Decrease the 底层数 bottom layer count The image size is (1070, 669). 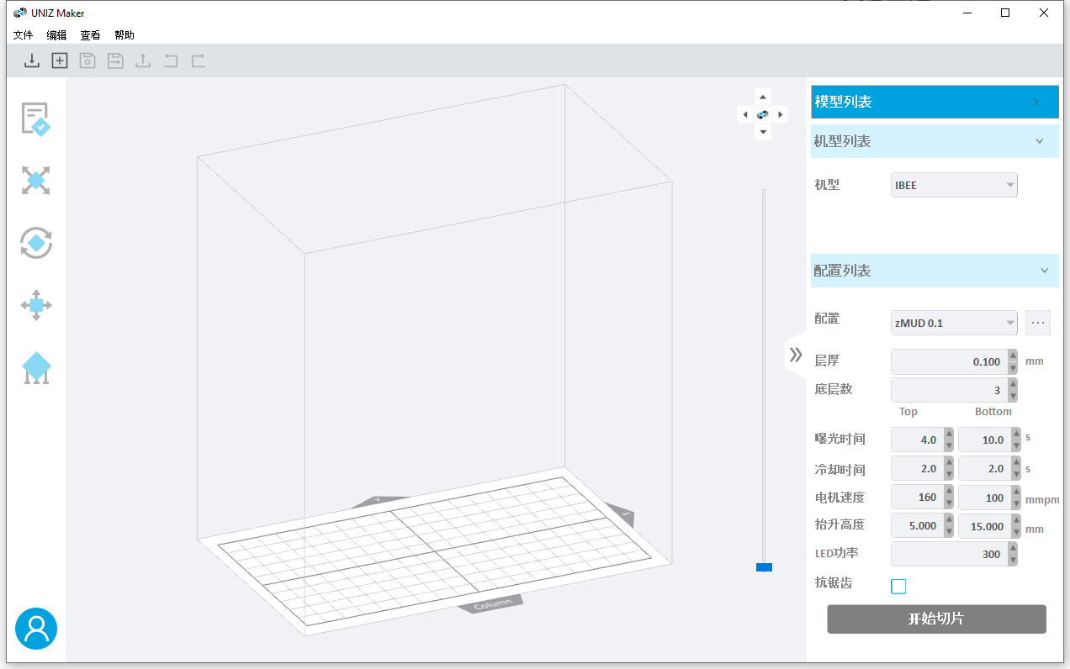pos(1013,396)
